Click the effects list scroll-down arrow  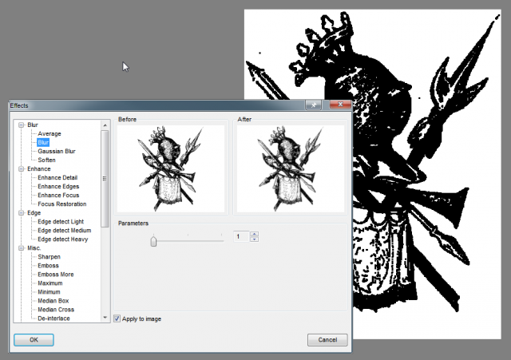tap(105, 318)
